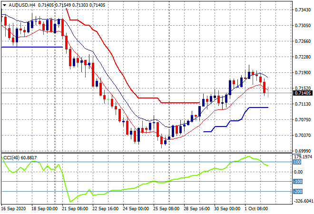Select the CCI -200 level label
The image size is (314, 214).
(x=297, y=192)
